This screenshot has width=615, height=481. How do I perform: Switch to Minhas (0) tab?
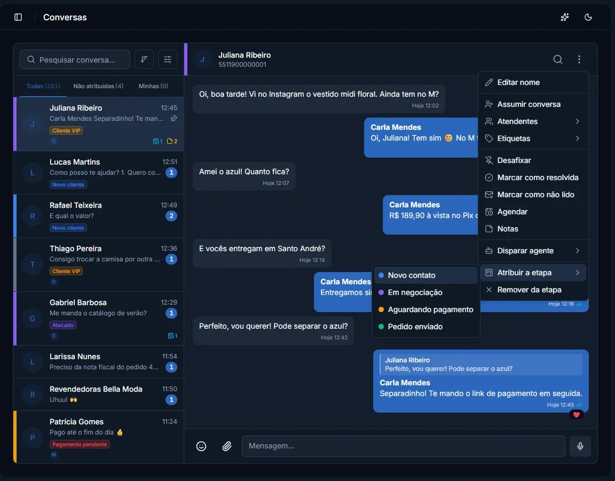[153, 86]
